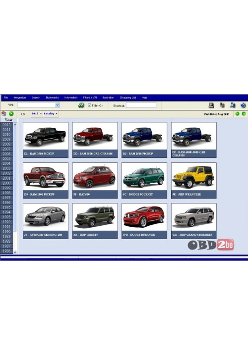The width and height of the screenshot is (248, 355).
Task: Open the Bookmarks menu
Action: click(x=52, y=98)
